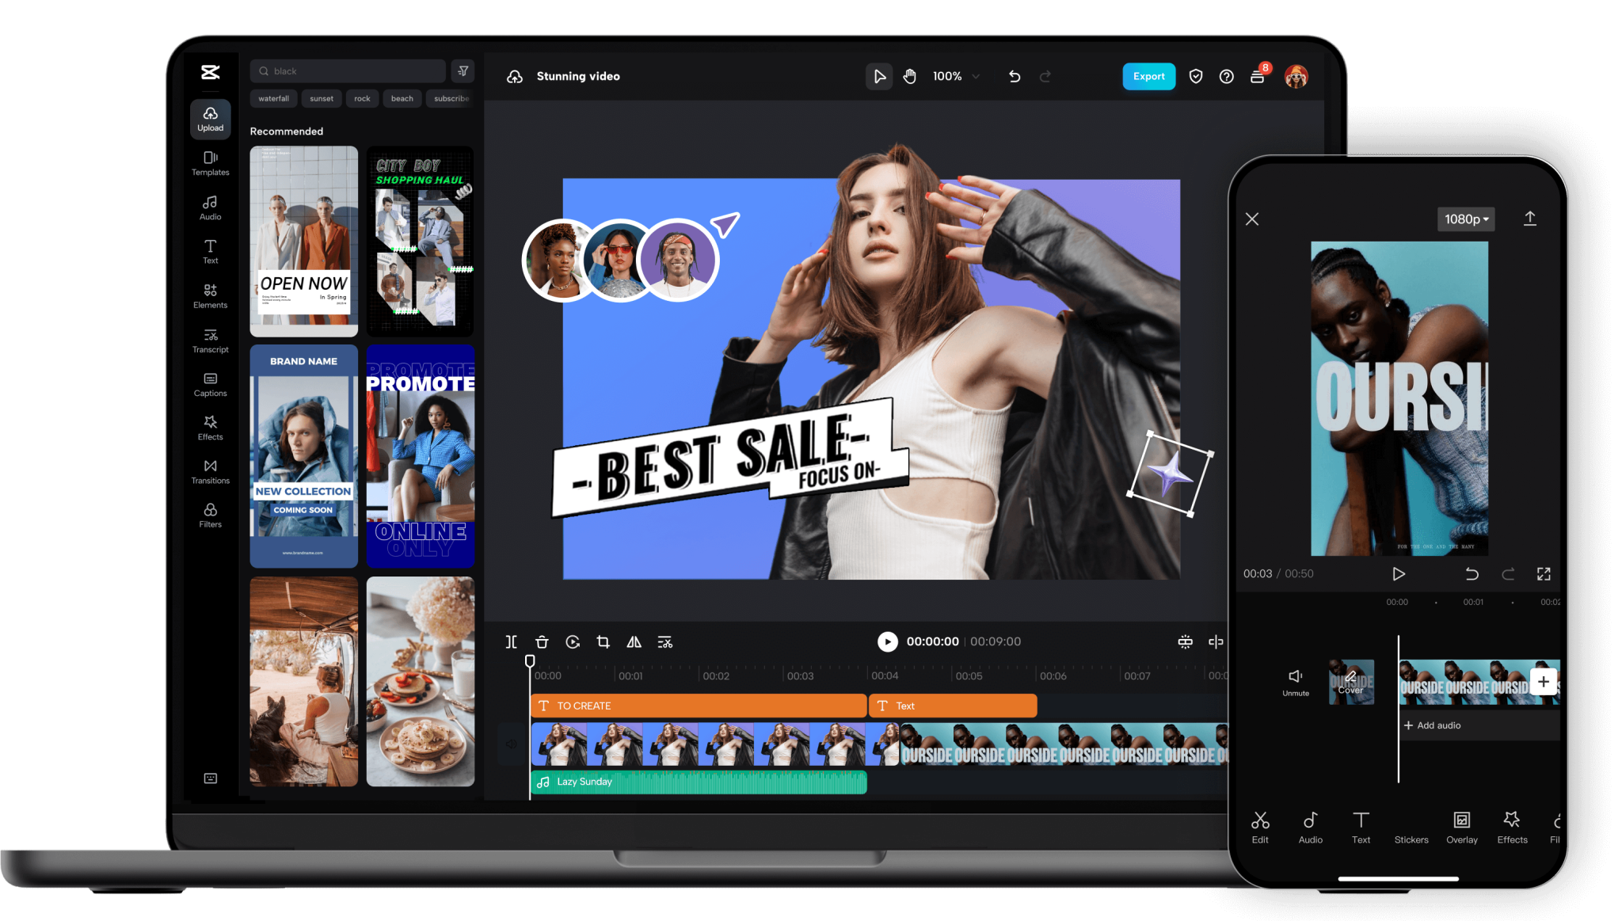
Task: Open Stickers in the mobile bottom bar
Action: coord(1411,827)
